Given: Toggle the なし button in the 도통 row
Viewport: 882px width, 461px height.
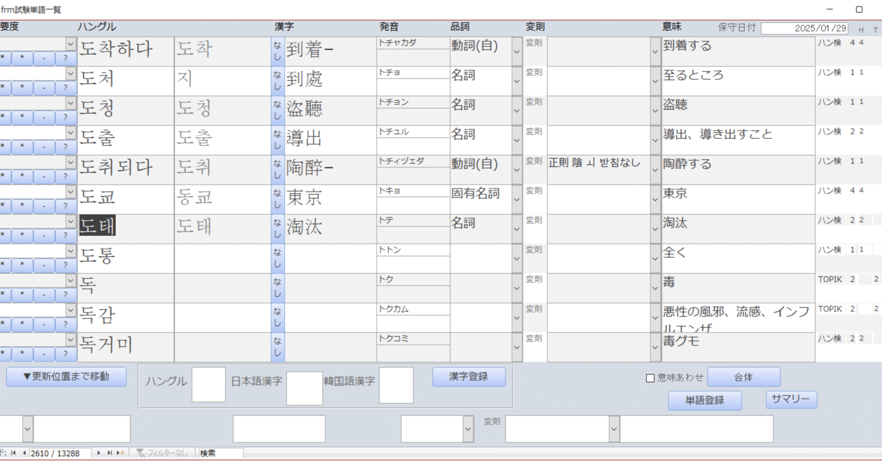Looking at the screenshot, I should 277,258.
